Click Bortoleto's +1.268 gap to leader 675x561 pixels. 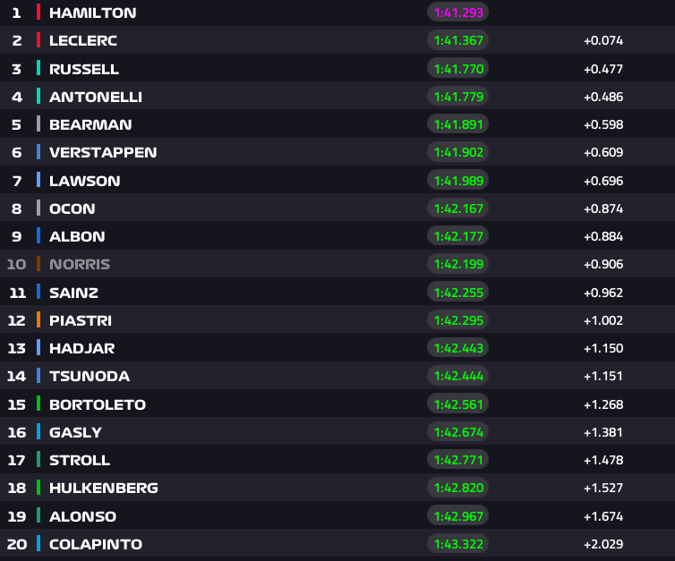pos(602,404)
